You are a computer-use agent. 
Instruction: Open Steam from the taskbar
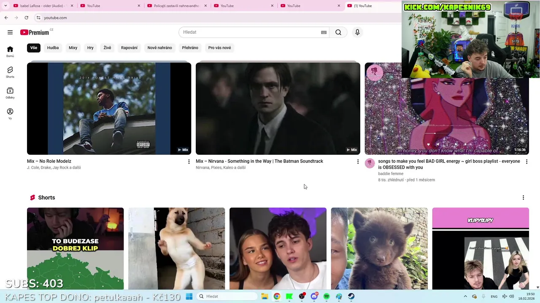[351, 296]
